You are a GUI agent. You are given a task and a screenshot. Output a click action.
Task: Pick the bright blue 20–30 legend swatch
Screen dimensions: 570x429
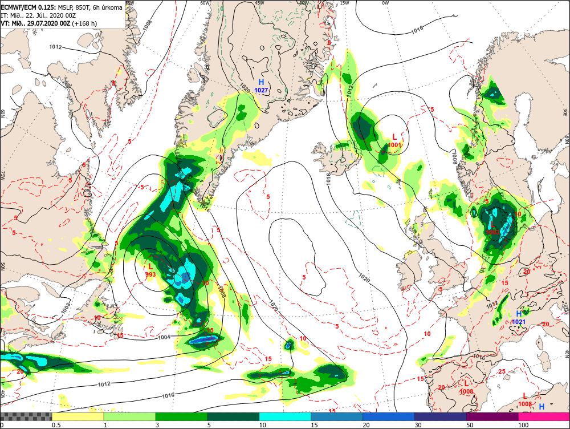(389, 416)
